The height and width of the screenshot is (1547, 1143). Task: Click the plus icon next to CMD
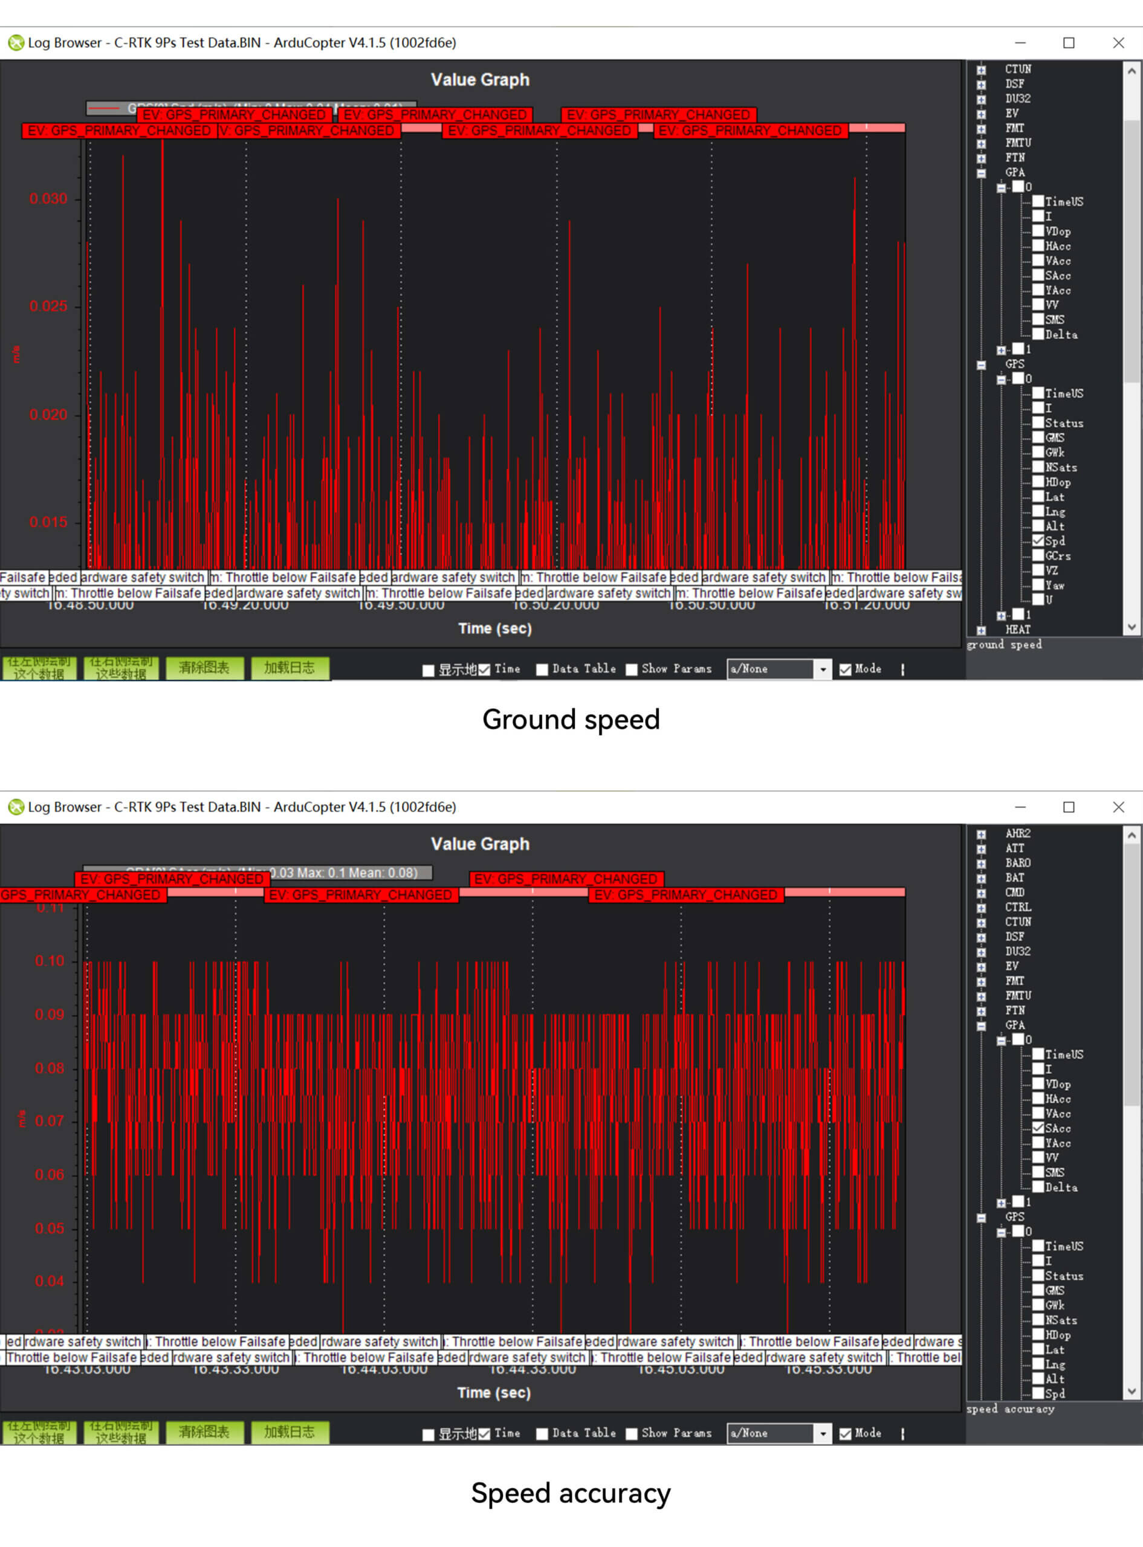click(x=981, y=893)
